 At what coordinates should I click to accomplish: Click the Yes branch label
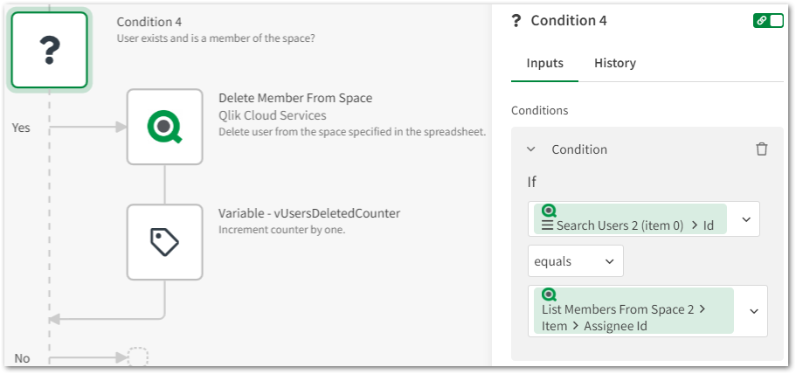tap(21, 128)
